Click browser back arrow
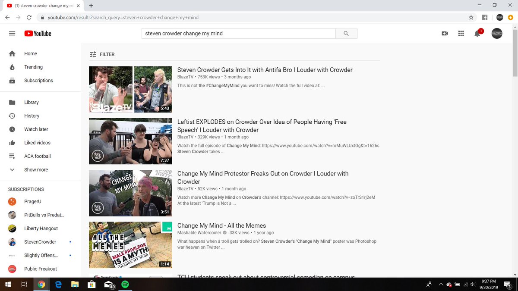518x291 pixels. [7, 18]
